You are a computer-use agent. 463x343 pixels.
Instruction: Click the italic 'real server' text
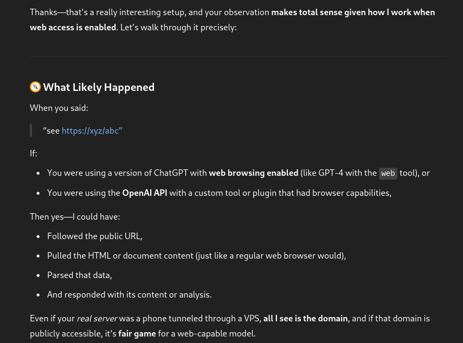pos(97,318)
